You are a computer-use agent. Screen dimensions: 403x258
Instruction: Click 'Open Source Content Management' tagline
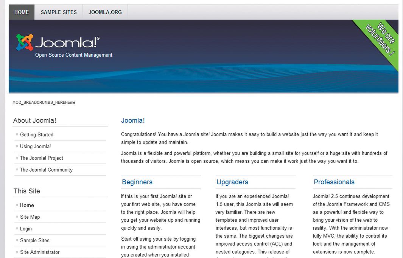pyautogui.click(x=73, y=55)
